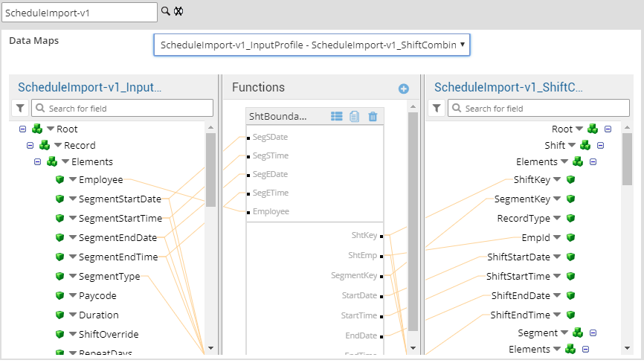Viewport: 644px width, 363px height.
Task: Click the clear search icon at top
Action: pyautogui.click(x=178, y=11)
